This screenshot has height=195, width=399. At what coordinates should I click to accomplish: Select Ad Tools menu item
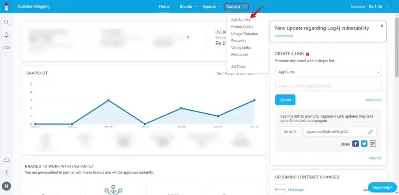click(238, 67)
